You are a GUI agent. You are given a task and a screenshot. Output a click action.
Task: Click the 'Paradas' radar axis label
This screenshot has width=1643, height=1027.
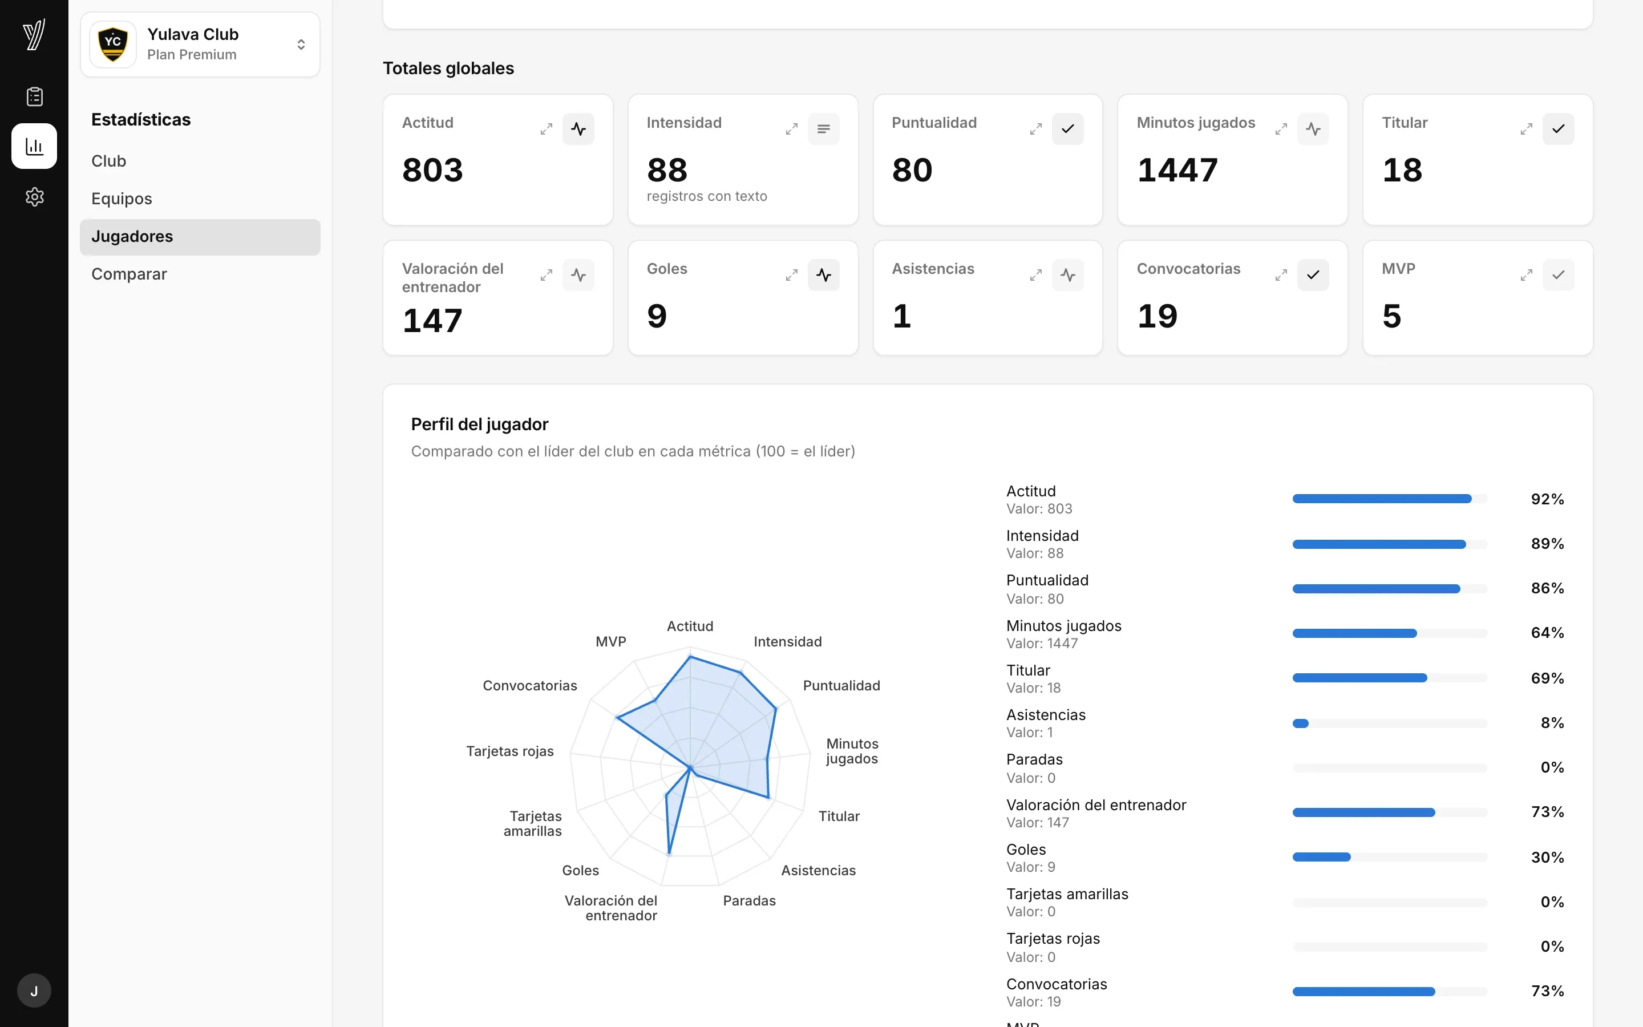pos(749,901)
